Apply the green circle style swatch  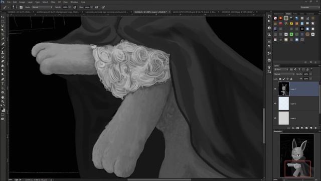coord(291,34)
